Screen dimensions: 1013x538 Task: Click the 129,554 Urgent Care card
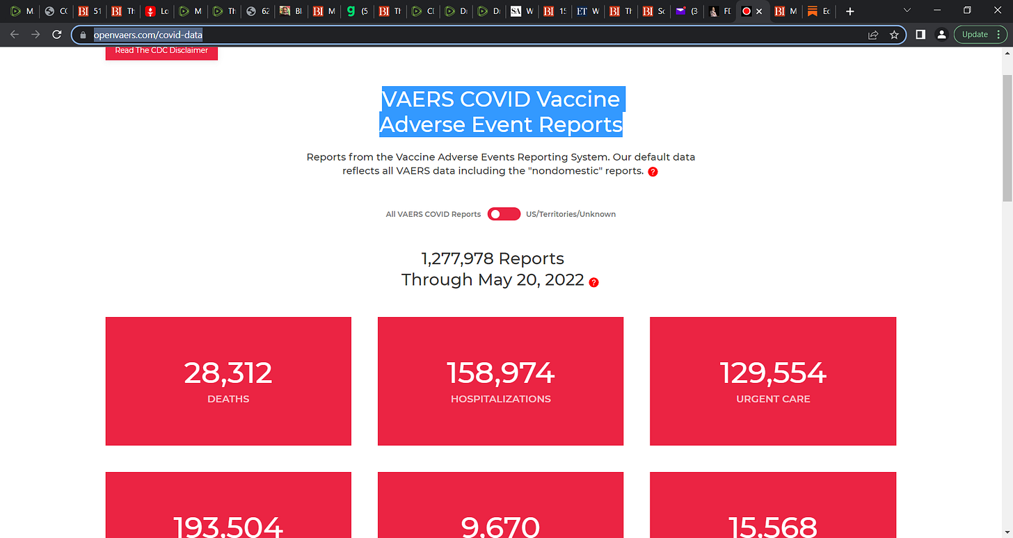point(773,381)
